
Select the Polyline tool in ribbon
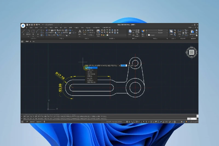click(x=28, y=32)
